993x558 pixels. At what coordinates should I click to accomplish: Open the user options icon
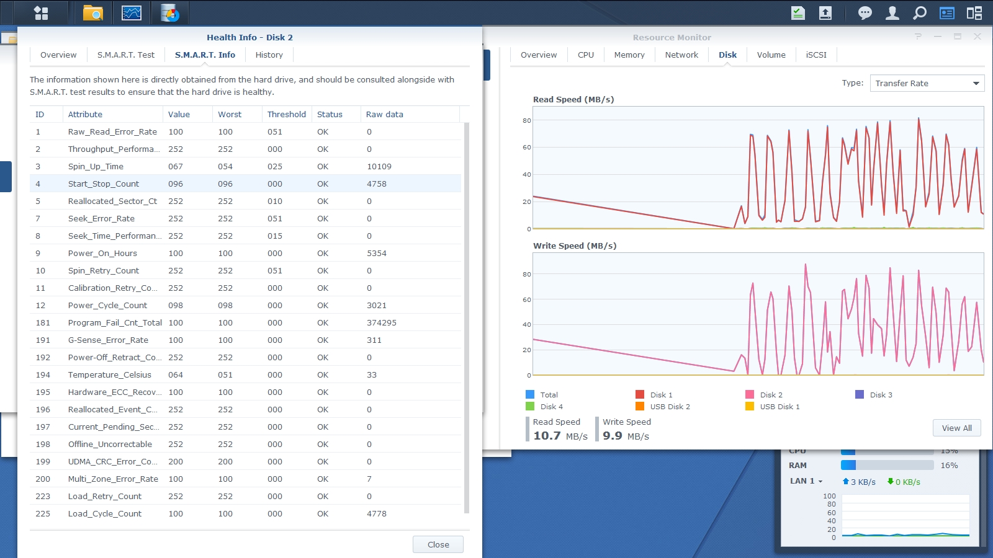tap(892, 12)
